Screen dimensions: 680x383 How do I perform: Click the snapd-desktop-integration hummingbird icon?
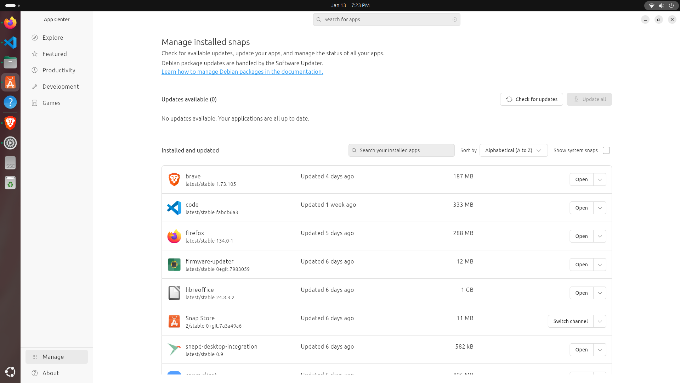pos(174,350)
